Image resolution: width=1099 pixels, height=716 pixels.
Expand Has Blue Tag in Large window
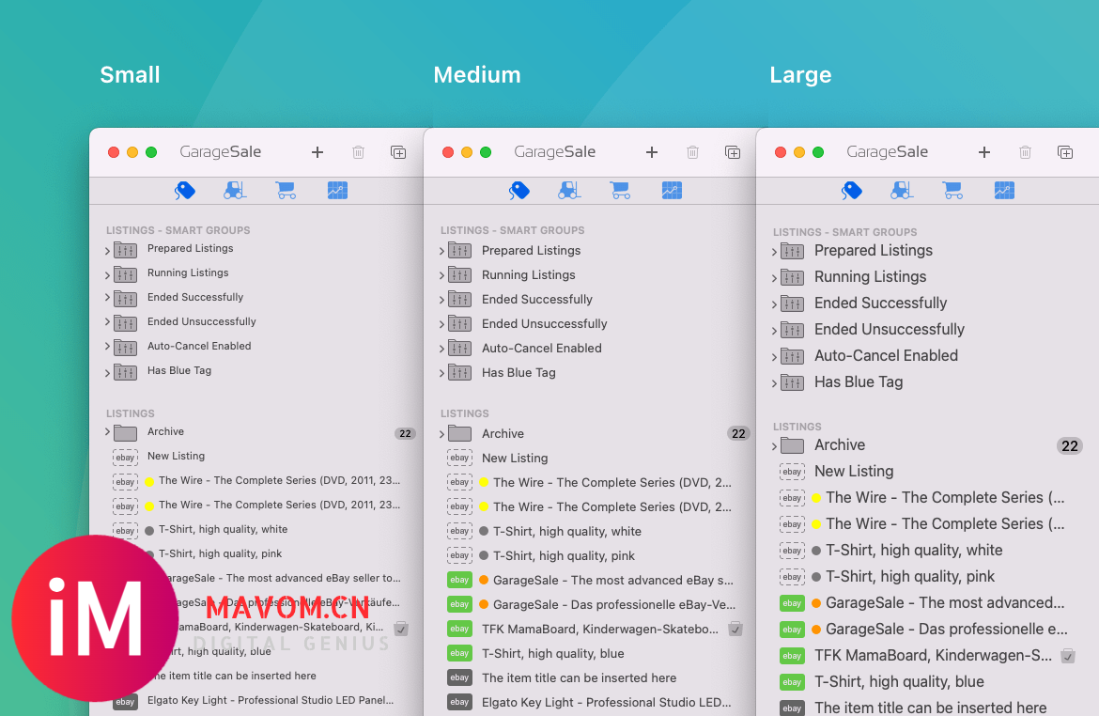(774, 382)
